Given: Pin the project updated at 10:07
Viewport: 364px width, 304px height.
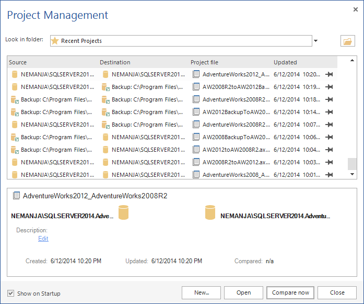Looking at the screenshot, I should point(329,125).
